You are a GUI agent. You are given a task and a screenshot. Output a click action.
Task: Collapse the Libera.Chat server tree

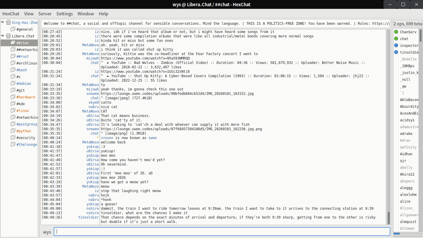(x=3, y=36)
